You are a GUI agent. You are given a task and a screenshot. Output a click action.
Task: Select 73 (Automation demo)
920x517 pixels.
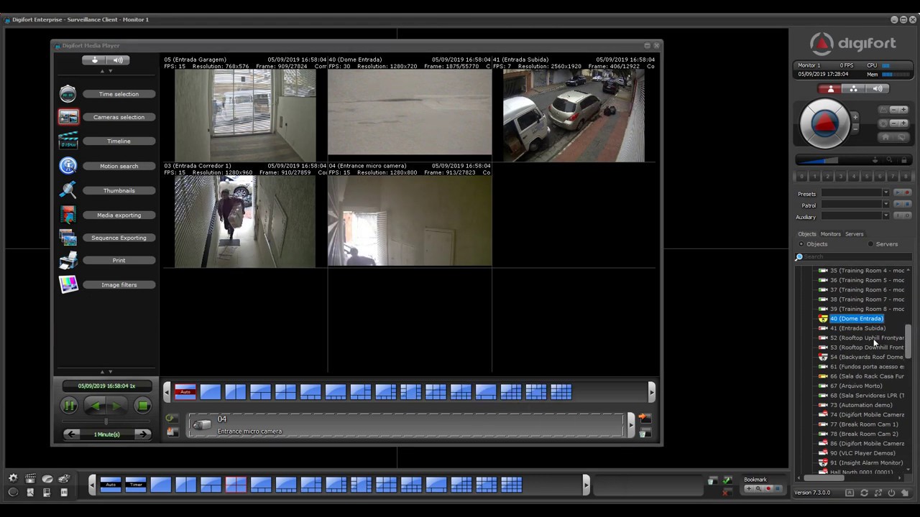[861, 405]
